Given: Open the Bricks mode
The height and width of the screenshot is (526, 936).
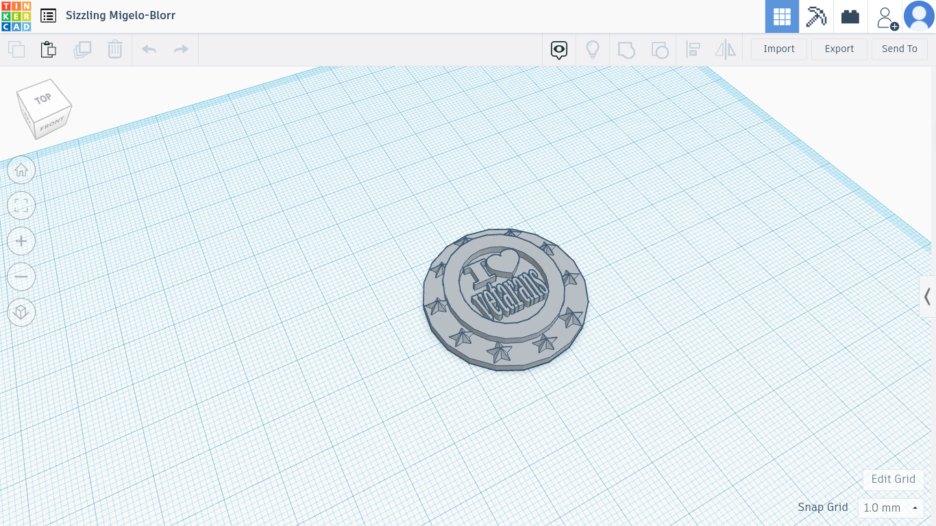Looking at the screenshot, I should [850, 16].
